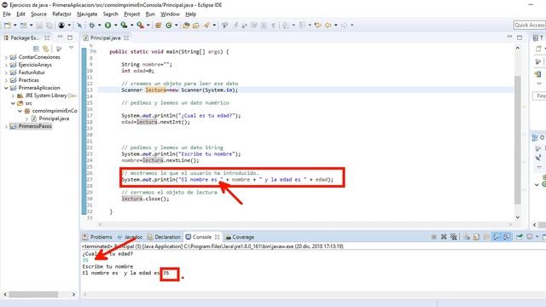Click the Clear Console icon
546x307 pixels.
[x=467, y=237]
